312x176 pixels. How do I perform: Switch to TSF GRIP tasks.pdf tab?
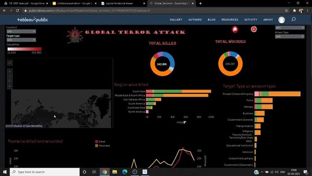[x=26, y=3]
